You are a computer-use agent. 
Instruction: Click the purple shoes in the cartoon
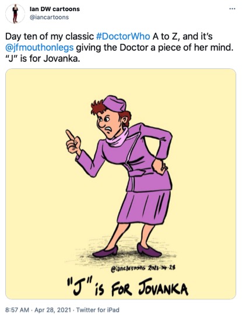[127, 251]
